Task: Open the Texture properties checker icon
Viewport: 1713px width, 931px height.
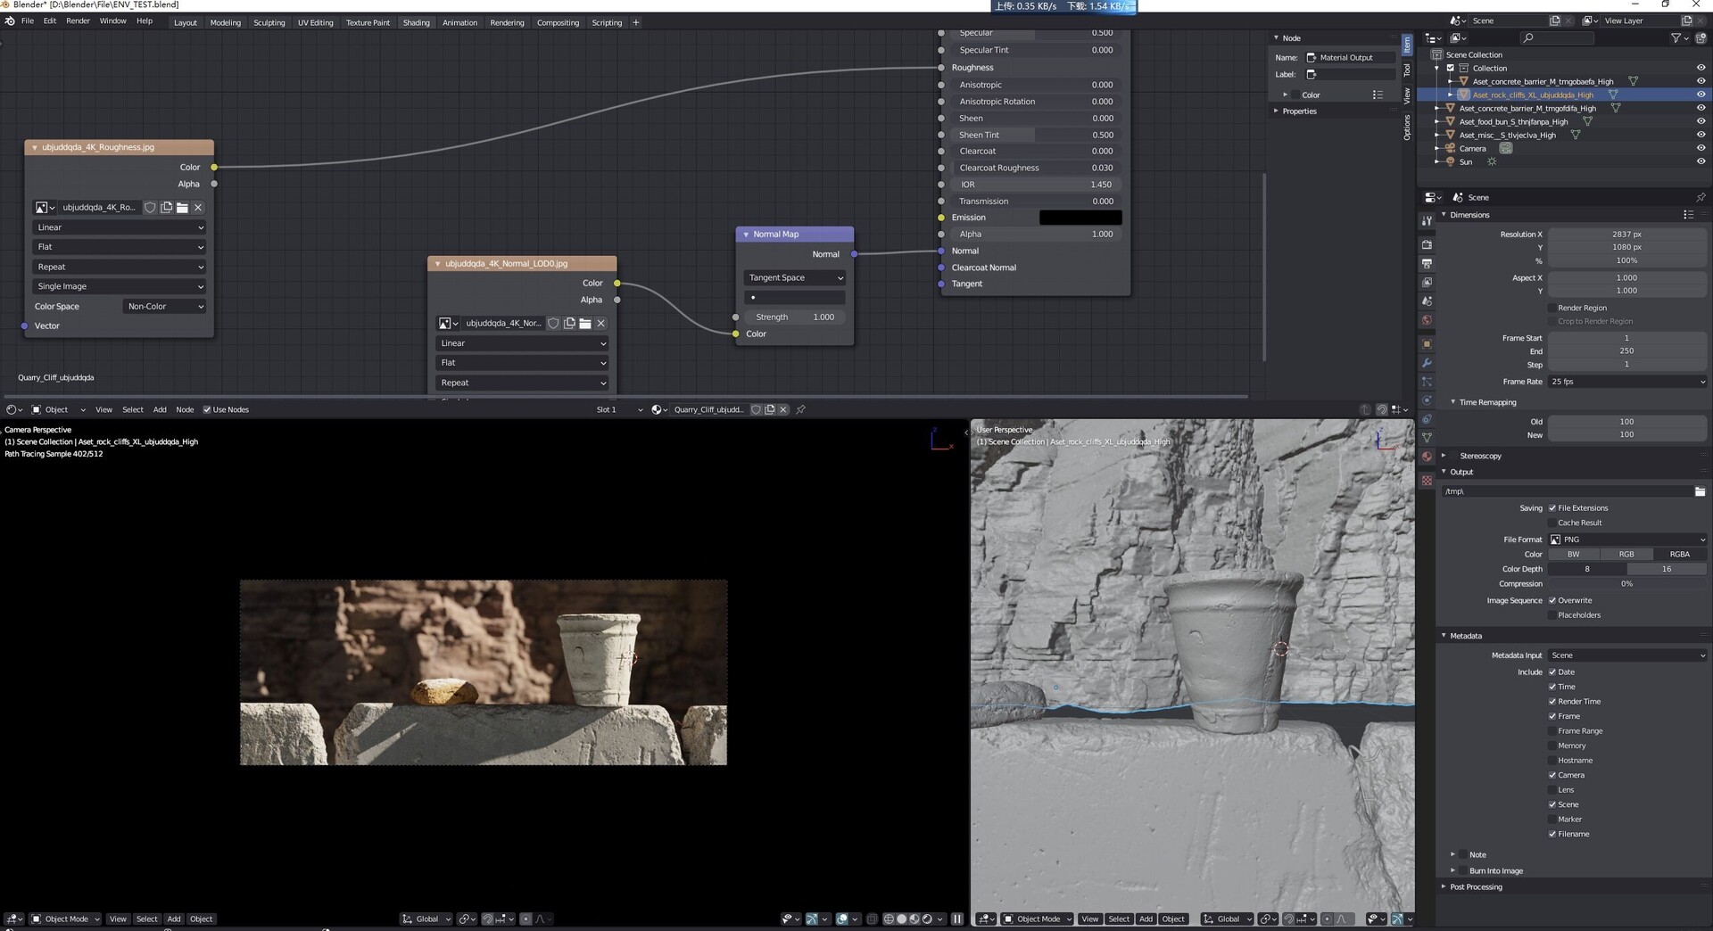Action: pos(1427,480)
